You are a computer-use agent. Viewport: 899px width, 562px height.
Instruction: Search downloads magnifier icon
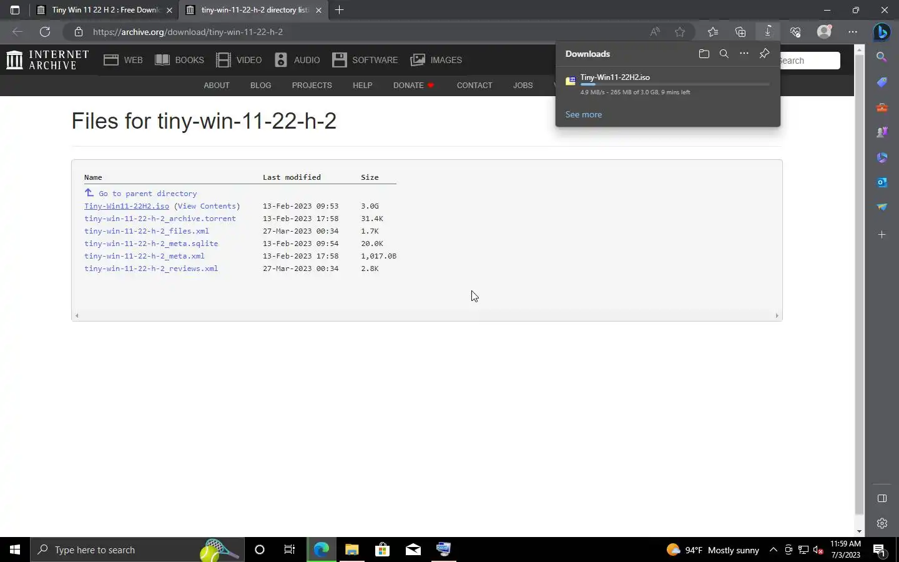pos(724,54)
